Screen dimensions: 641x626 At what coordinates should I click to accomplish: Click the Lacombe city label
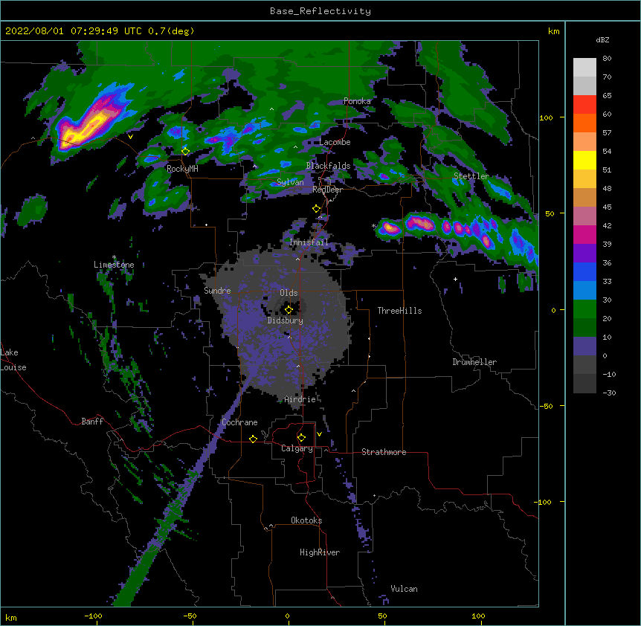[x=335, y=142]
